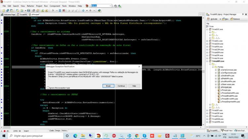Open the Component menu
248x139 pixels.
point(55,6)
